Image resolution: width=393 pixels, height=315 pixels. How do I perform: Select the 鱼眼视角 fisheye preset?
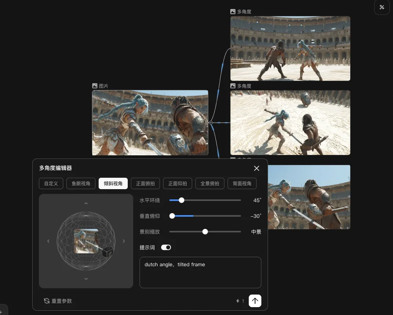coord(81,183)
